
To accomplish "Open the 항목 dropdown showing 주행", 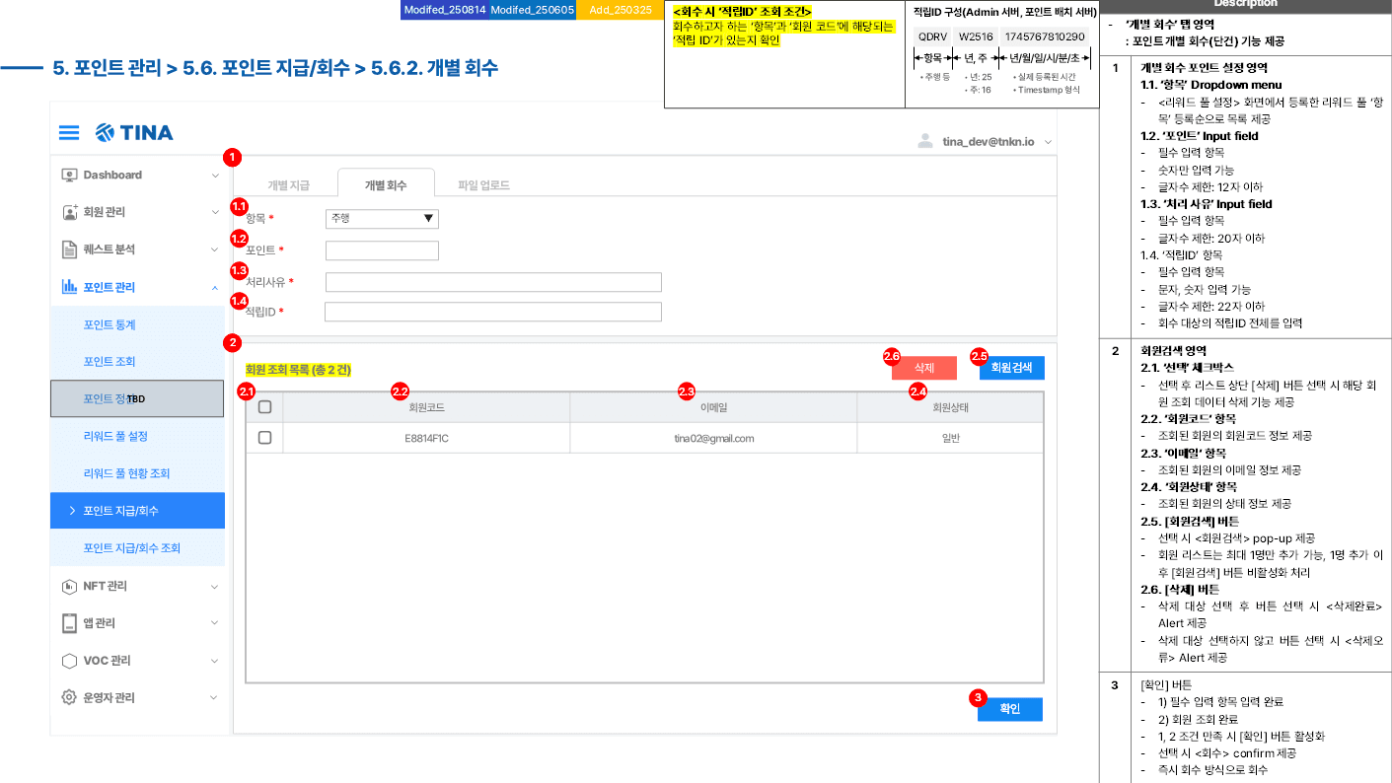I will (x=382, y=219).
